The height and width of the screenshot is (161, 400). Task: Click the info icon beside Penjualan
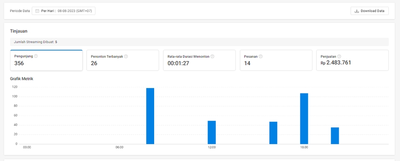pos(339,56)
